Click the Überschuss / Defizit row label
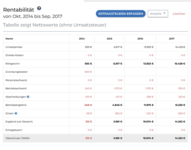The height and width of the screenshot is (150, 191). click(17, 138)
